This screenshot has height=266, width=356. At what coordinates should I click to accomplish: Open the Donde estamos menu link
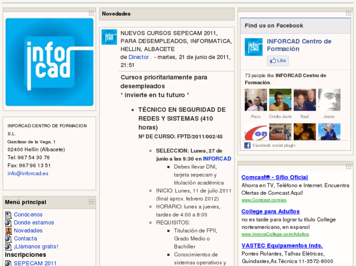(34, 223)
